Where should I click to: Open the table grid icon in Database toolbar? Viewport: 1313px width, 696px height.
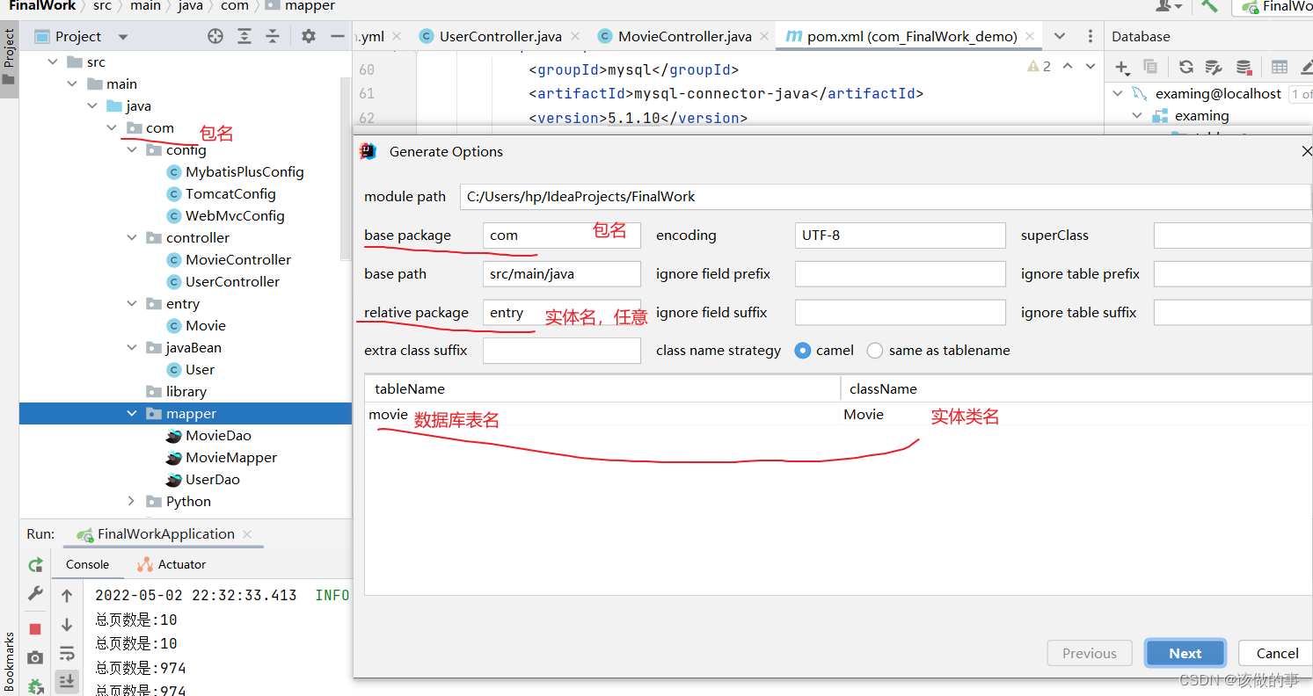(1279, 67)
